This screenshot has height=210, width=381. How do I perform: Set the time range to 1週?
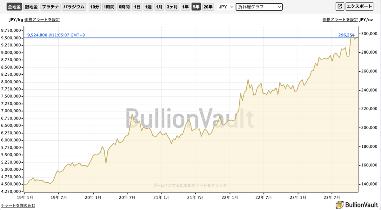click(x=148, y=7)
